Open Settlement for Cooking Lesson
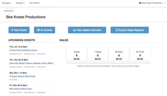This screenshot has height=96, width=167. [41, 54]
